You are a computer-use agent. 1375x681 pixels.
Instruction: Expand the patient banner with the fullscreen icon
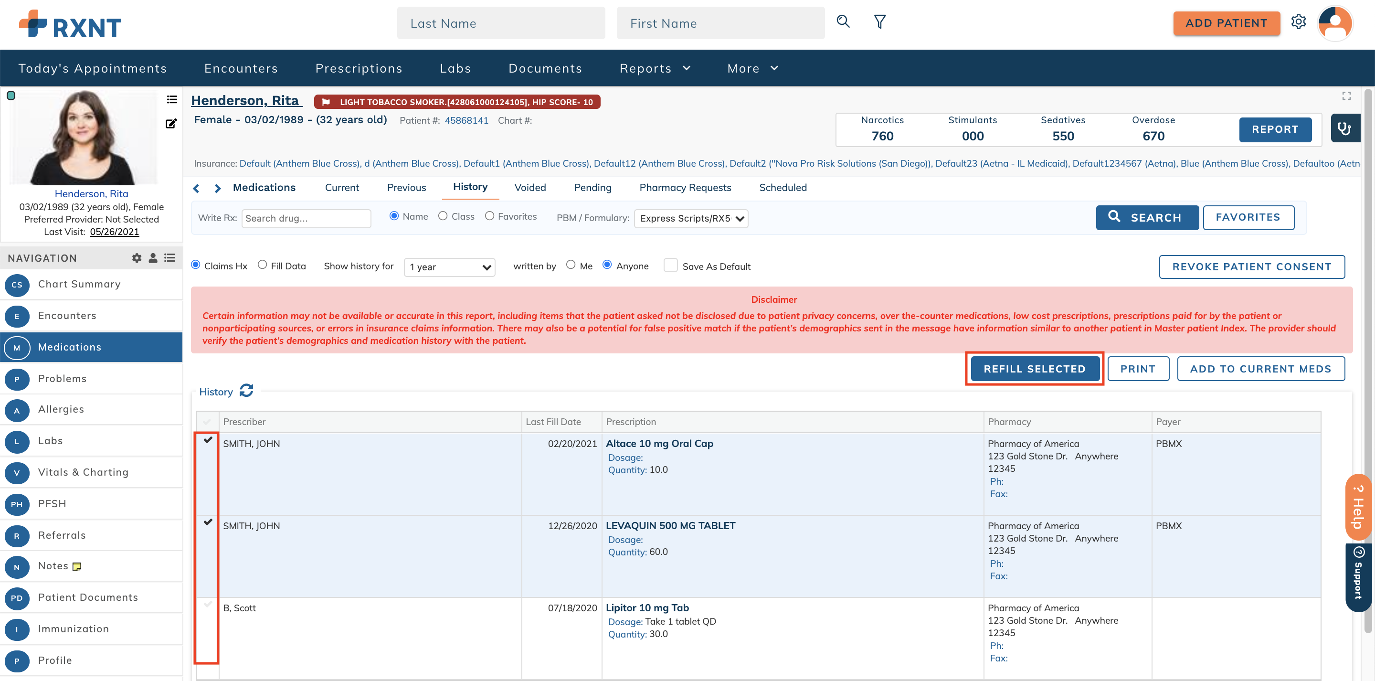(x=1346, y=96)
